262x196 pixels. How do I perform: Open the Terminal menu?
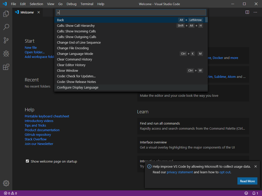pos(87,4)
